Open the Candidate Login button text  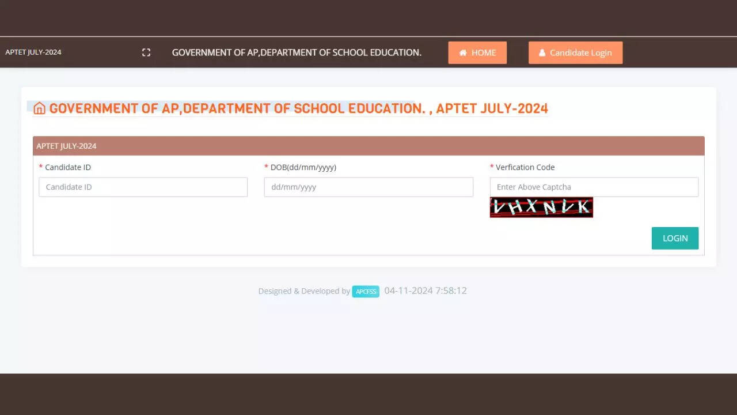(x=580, y=52)
